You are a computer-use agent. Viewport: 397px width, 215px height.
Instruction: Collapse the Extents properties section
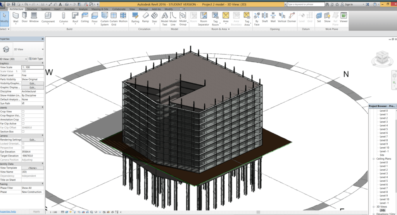(42, 107)
